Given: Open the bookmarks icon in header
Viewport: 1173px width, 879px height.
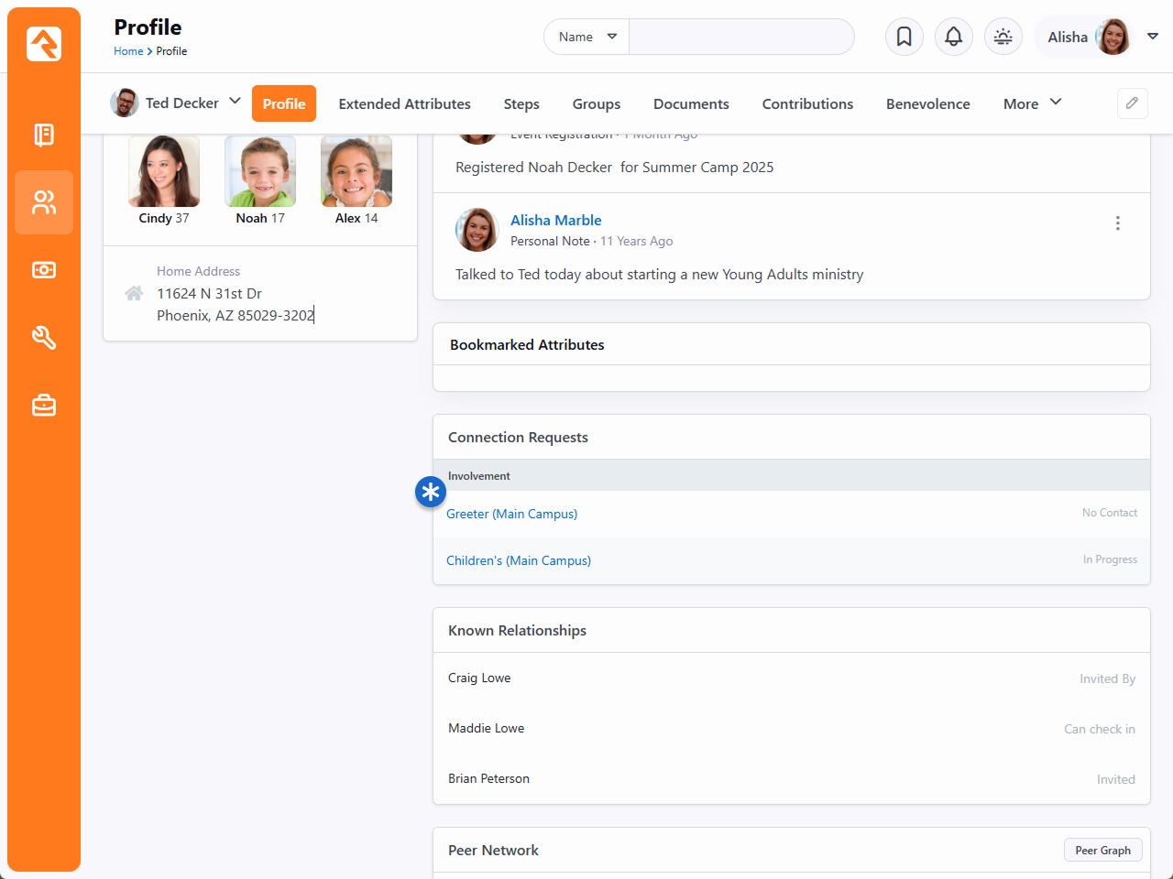Looking at the screenshot, I should point(904,37).
